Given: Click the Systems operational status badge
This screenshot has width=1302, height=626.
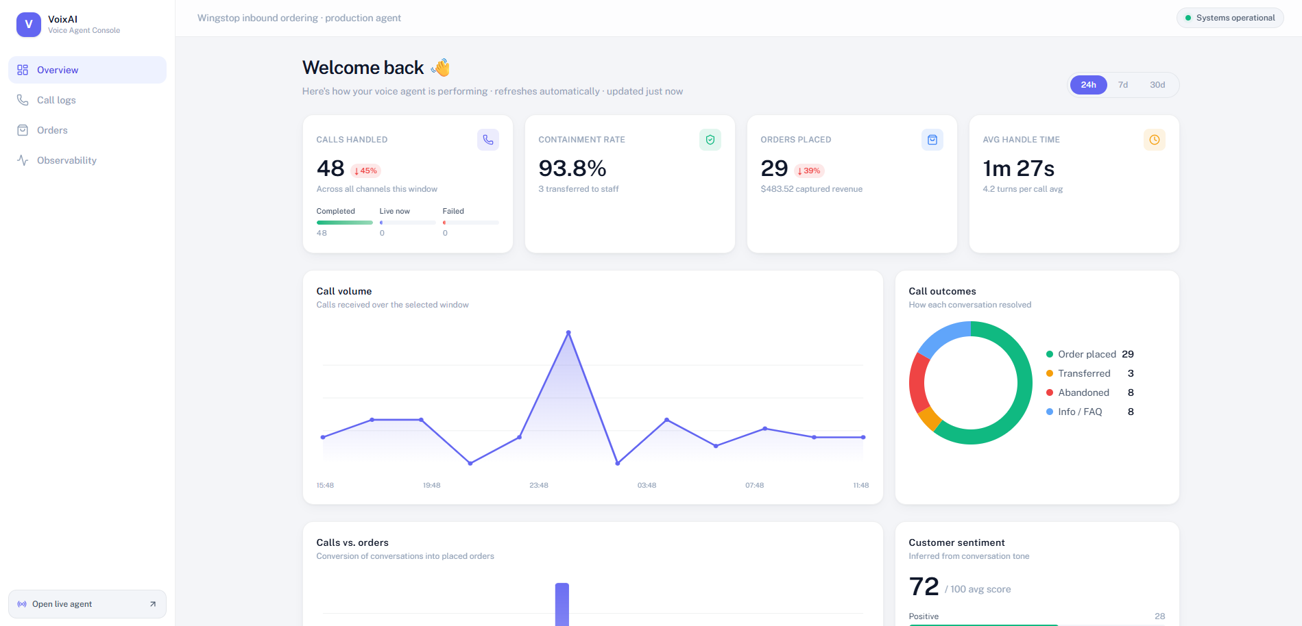Looking at the screenshot, I should pos(1230,18).
